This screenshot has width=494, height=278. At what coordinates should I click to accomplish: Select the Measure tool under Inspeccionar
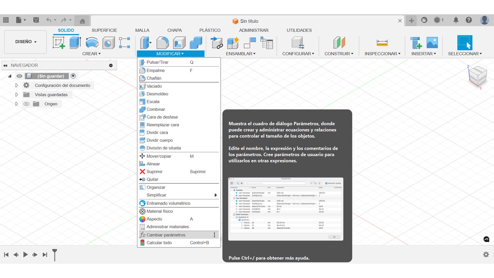click(382, 42)
